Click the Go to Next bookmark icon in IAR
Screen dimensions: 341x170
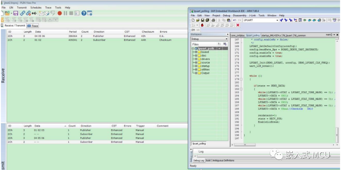pyautogui.click(x=314, y=20)
